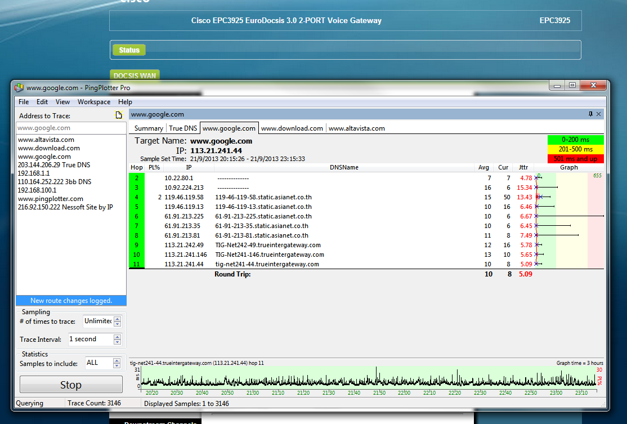Click the yellow 201-500 ms legend swatch
Viewport: 627px width, 424px height.
coord(575,149)
